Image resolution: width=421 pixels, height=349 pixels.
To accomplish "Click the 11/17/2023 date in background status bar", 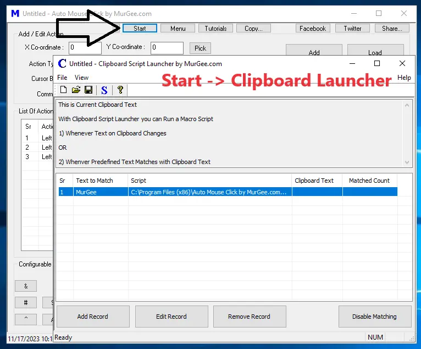I will 24,339.
